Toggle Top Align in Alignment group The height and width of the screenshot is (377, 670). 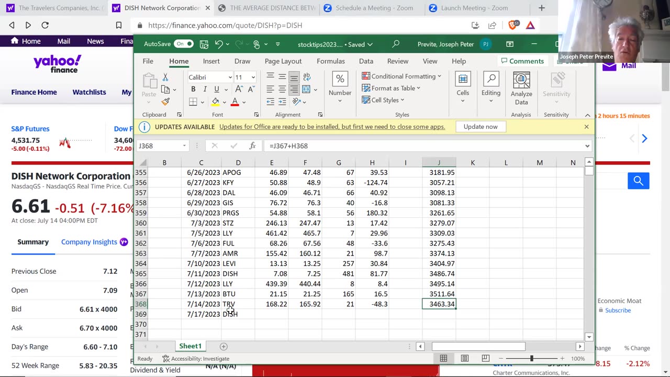(x=270, y=77)
